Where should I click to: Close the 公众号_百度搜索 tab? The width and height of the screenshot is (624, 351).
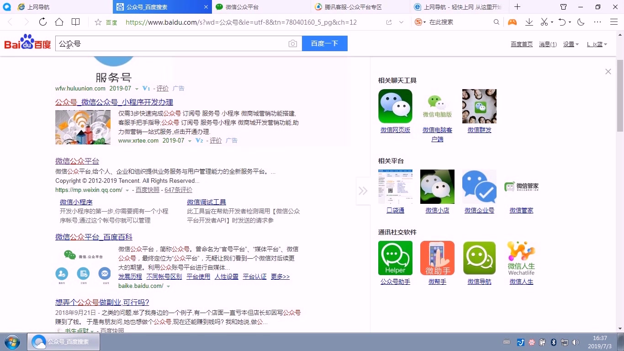point(205,7)
